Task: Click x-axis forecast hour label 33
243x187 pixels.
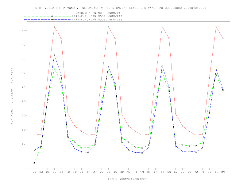Action: 108,172
